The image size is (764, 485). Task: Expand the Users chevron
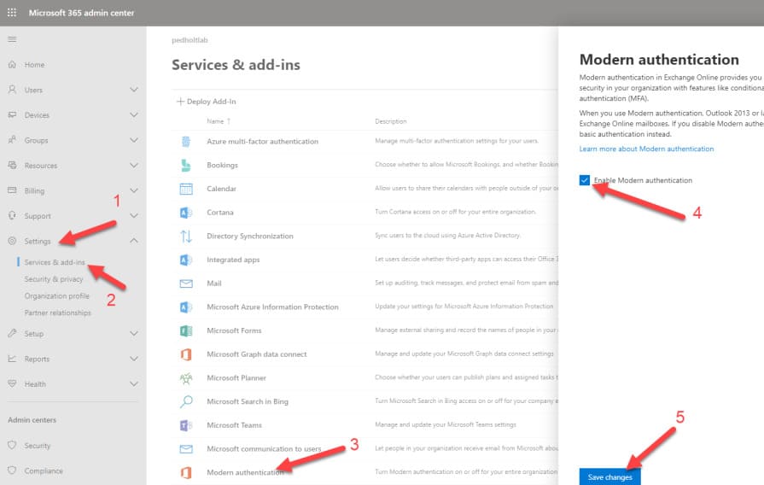tap(134, 90)
